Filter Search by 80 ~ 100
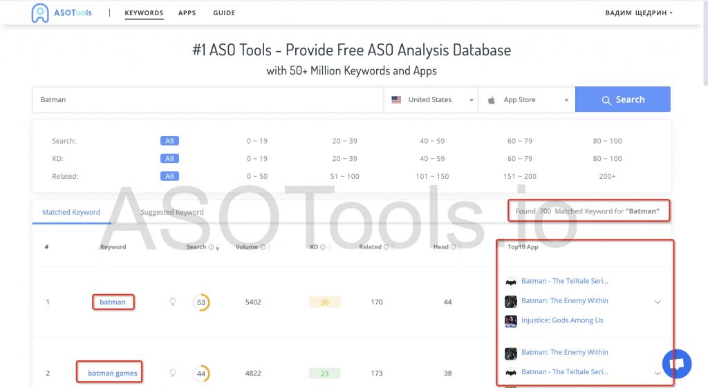The image size is (708, 388). point(607,141)
